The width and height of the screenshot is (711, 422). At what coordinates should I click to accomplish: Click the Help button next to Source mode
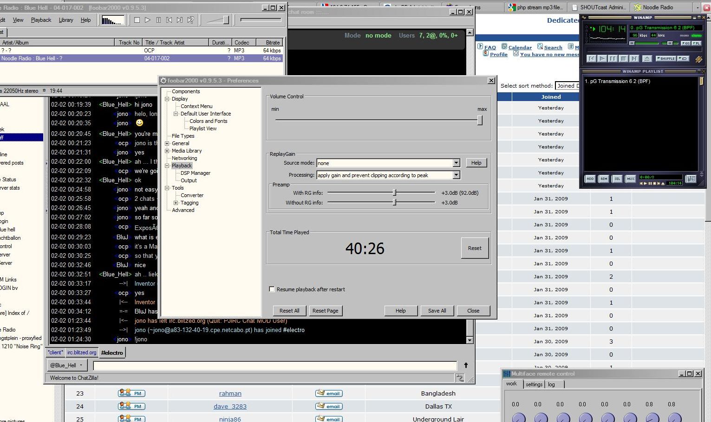pyautogui.click(x=476, y=163)
